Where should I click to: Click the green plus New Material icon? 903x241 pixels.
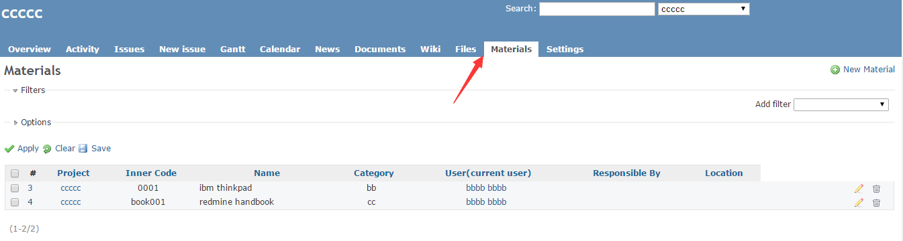tap(835, 70)
